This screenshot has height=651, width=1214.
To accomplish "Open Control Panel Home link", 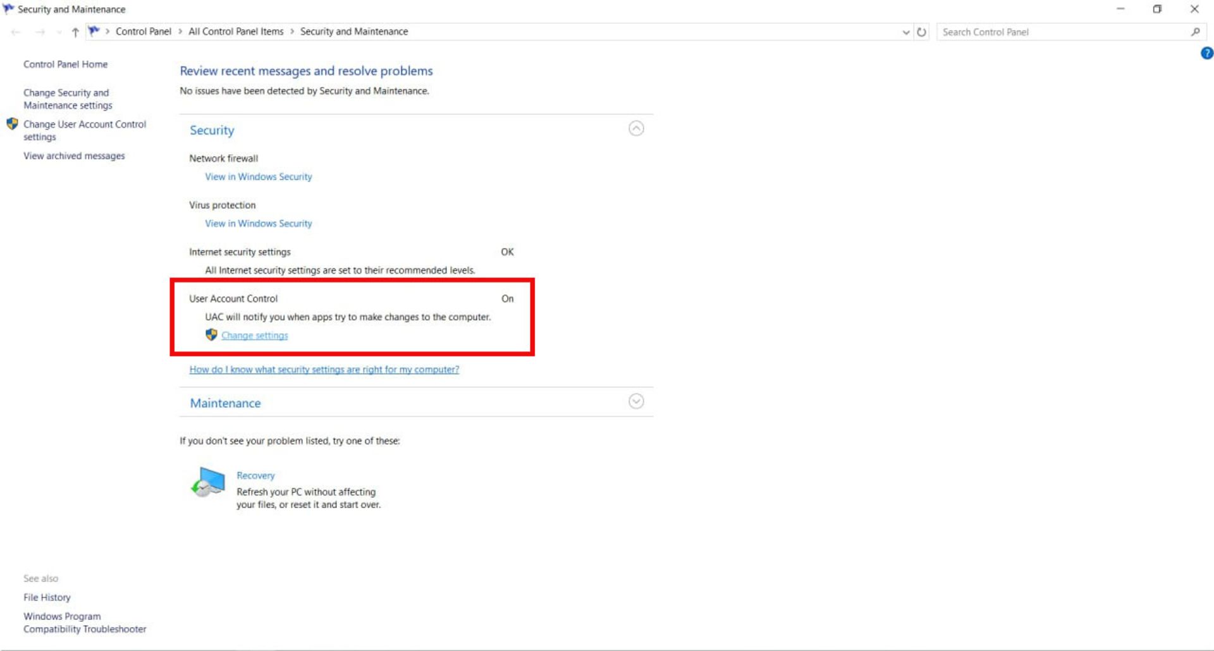I will coord(66,64).
